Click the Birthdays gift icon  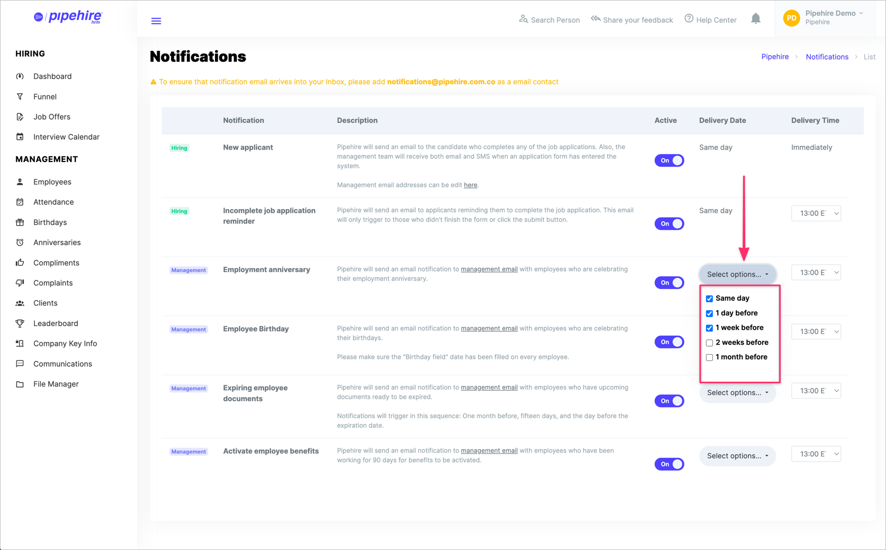20,222
